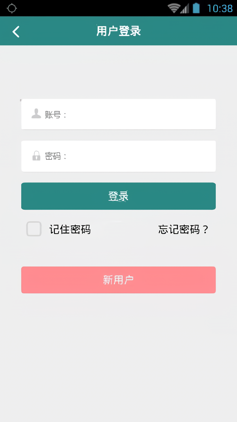Click the 用户登录 title text
The image size is (237, 422).
click(x=118, y=31)
